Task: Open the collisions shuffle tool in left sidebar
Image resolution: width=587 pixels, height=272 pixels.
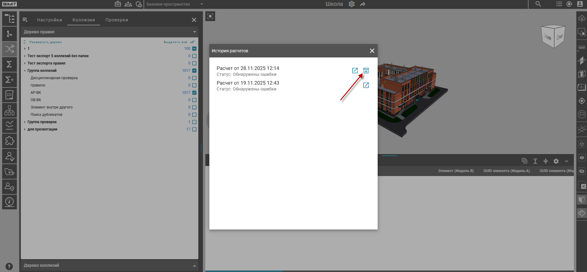Action: click(x=9, y=49)
